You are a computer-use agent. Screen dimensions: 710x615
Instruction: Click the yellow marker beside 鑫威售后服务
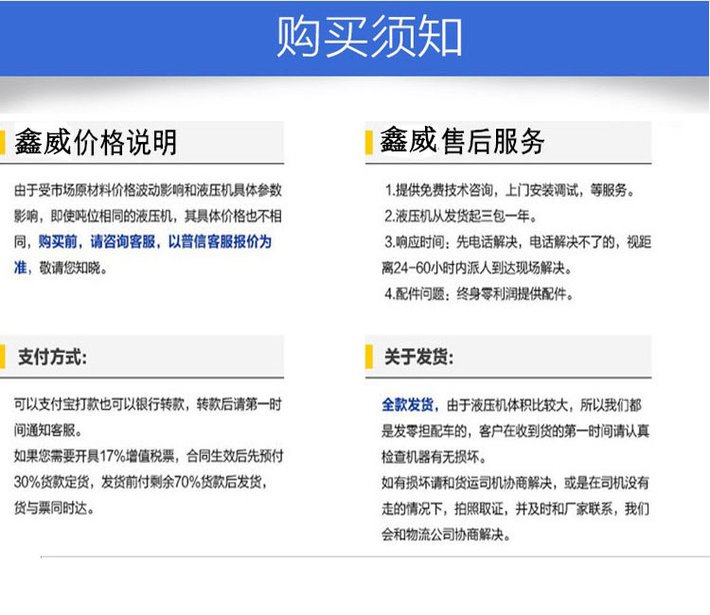pyautogui.click(x=369, y=143)
